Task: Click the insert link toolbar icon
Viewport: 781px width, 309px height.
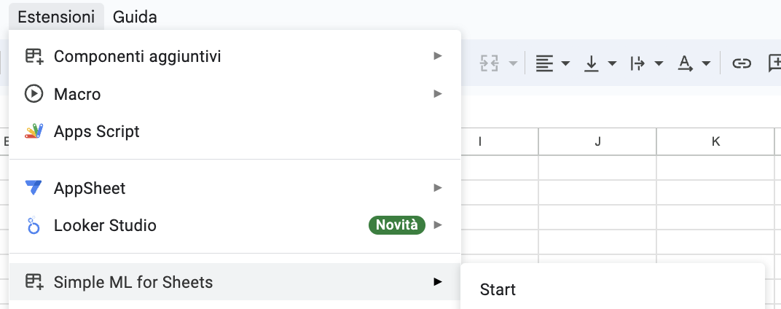Action: [741, 63]
